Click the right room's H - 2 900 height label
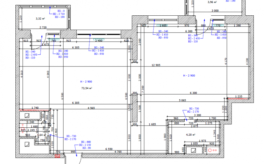The width and height of the screenshot is (264, 164). [189, 75]
